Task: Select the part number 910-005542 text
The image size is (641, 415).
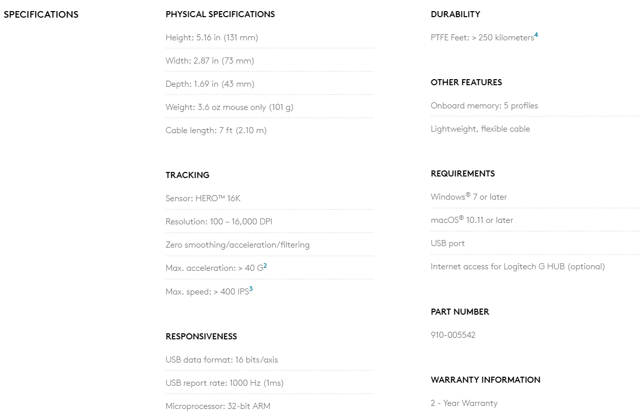Action: coord(453,335)
